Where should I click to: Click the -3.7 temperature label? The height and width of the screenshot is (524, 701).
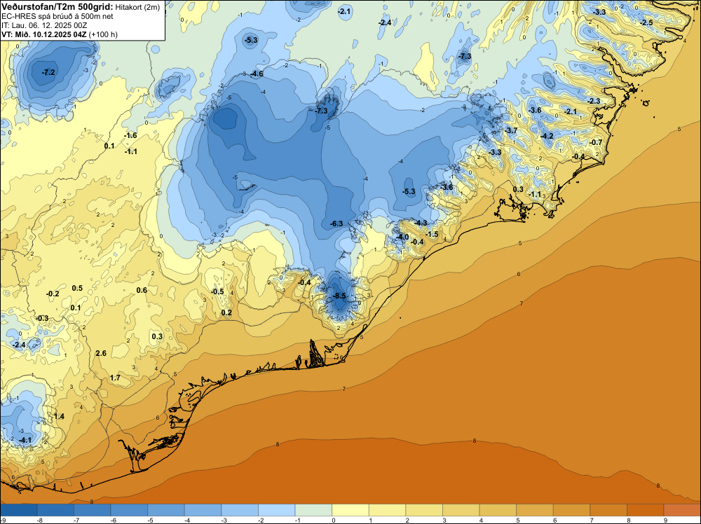tap(510, 130)
